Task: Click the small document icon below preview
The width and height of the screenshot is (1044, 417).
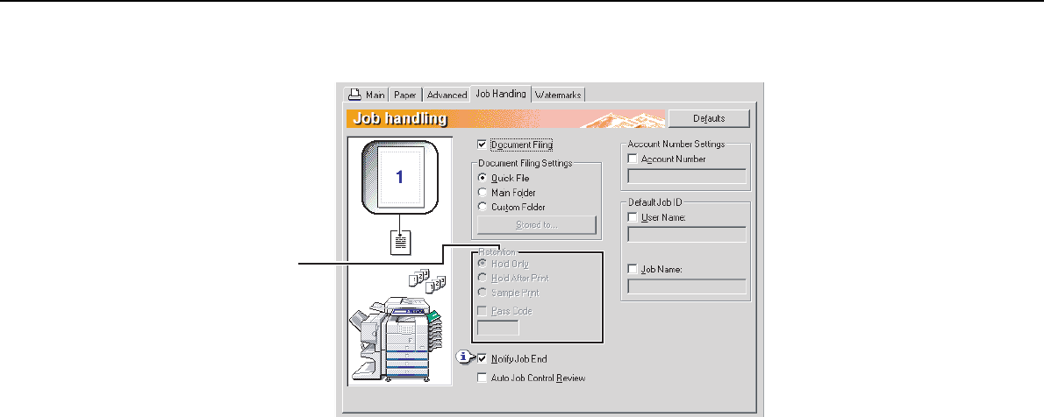Action: [x=400, y=240]
